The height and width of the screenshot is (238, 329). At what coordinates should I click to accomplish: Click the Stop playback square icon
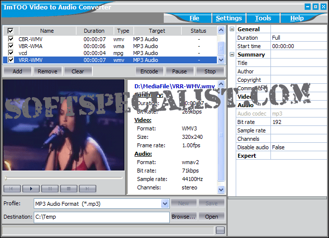68,188
